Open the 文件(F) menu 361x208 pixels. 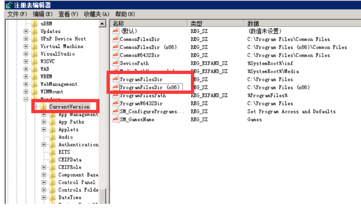click(17, 14)
